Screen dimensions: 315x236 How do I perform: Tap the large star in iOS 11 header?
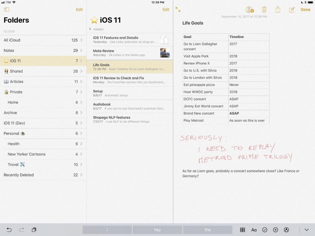point(94,20)
